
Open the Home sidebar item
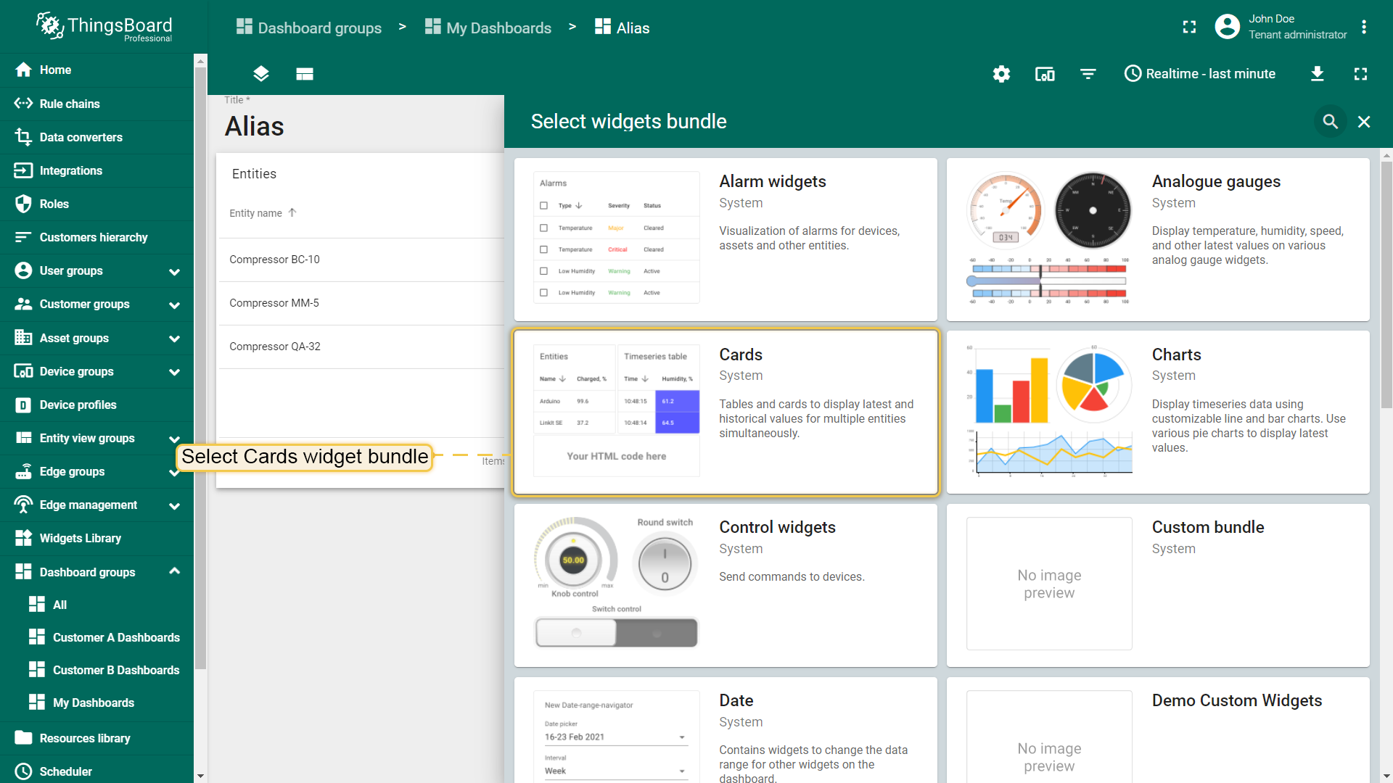(96, 70)
